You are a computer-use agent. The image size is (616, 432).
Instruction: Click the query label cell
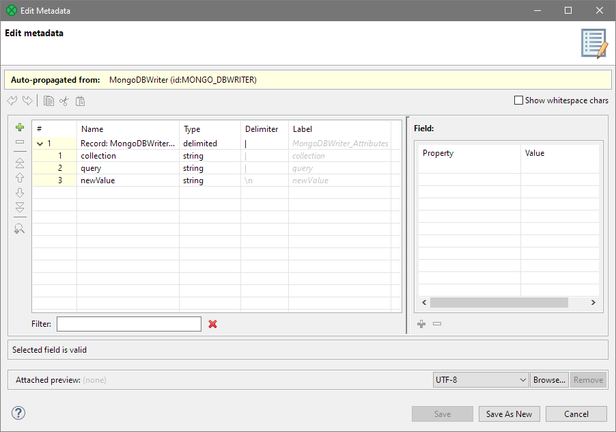click(340, 168)
